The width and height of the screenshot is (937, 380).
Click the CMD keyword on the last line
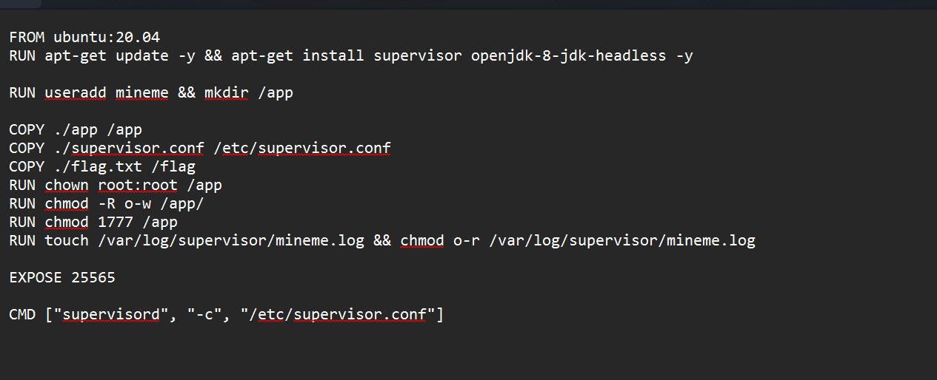[x=22, y=315]
